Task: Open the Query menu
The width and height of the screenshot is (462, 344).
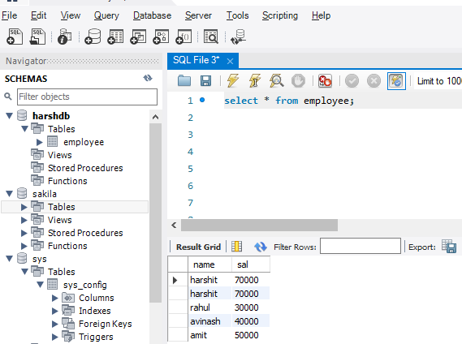Action: pyautogui.click(x=106, y=15)
